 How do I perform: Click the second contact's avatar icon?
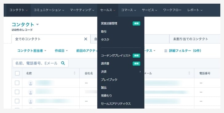[x=30, y=92]
